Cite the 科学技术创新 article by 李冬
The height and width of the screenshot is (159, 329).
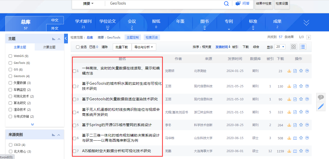click(307, 125)
